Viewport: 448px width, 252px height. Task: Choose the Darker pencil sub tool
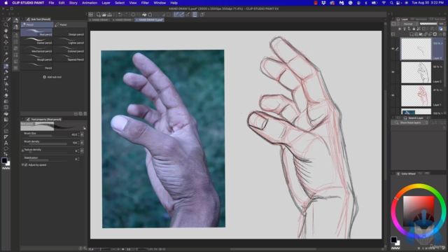click(x=36, y=41)
